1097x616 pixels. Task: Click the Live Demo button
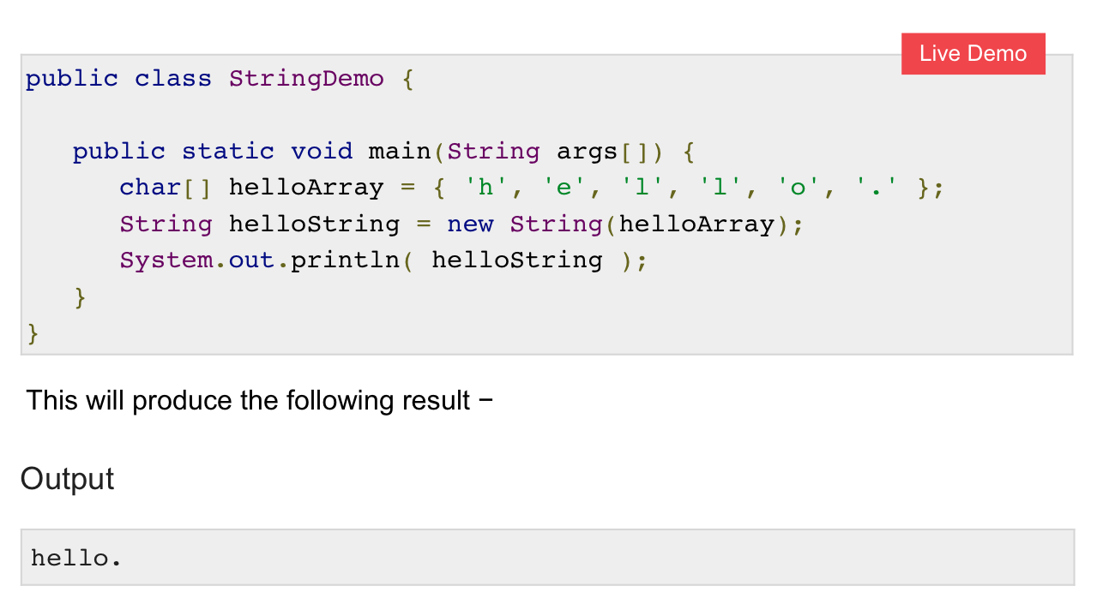(973, 54)
